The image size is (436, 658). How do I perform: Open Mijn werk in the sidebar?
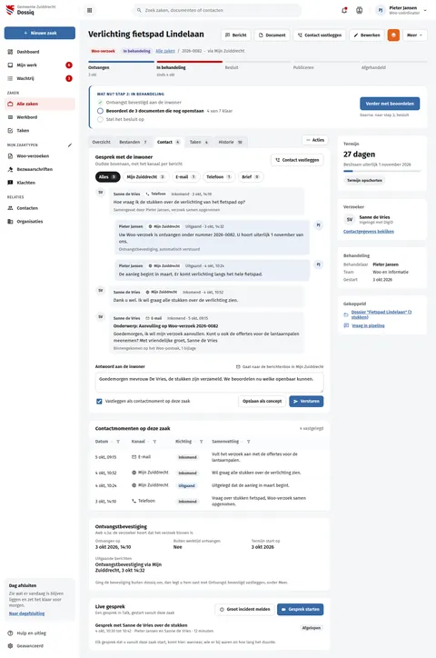[x=40, y=65]
